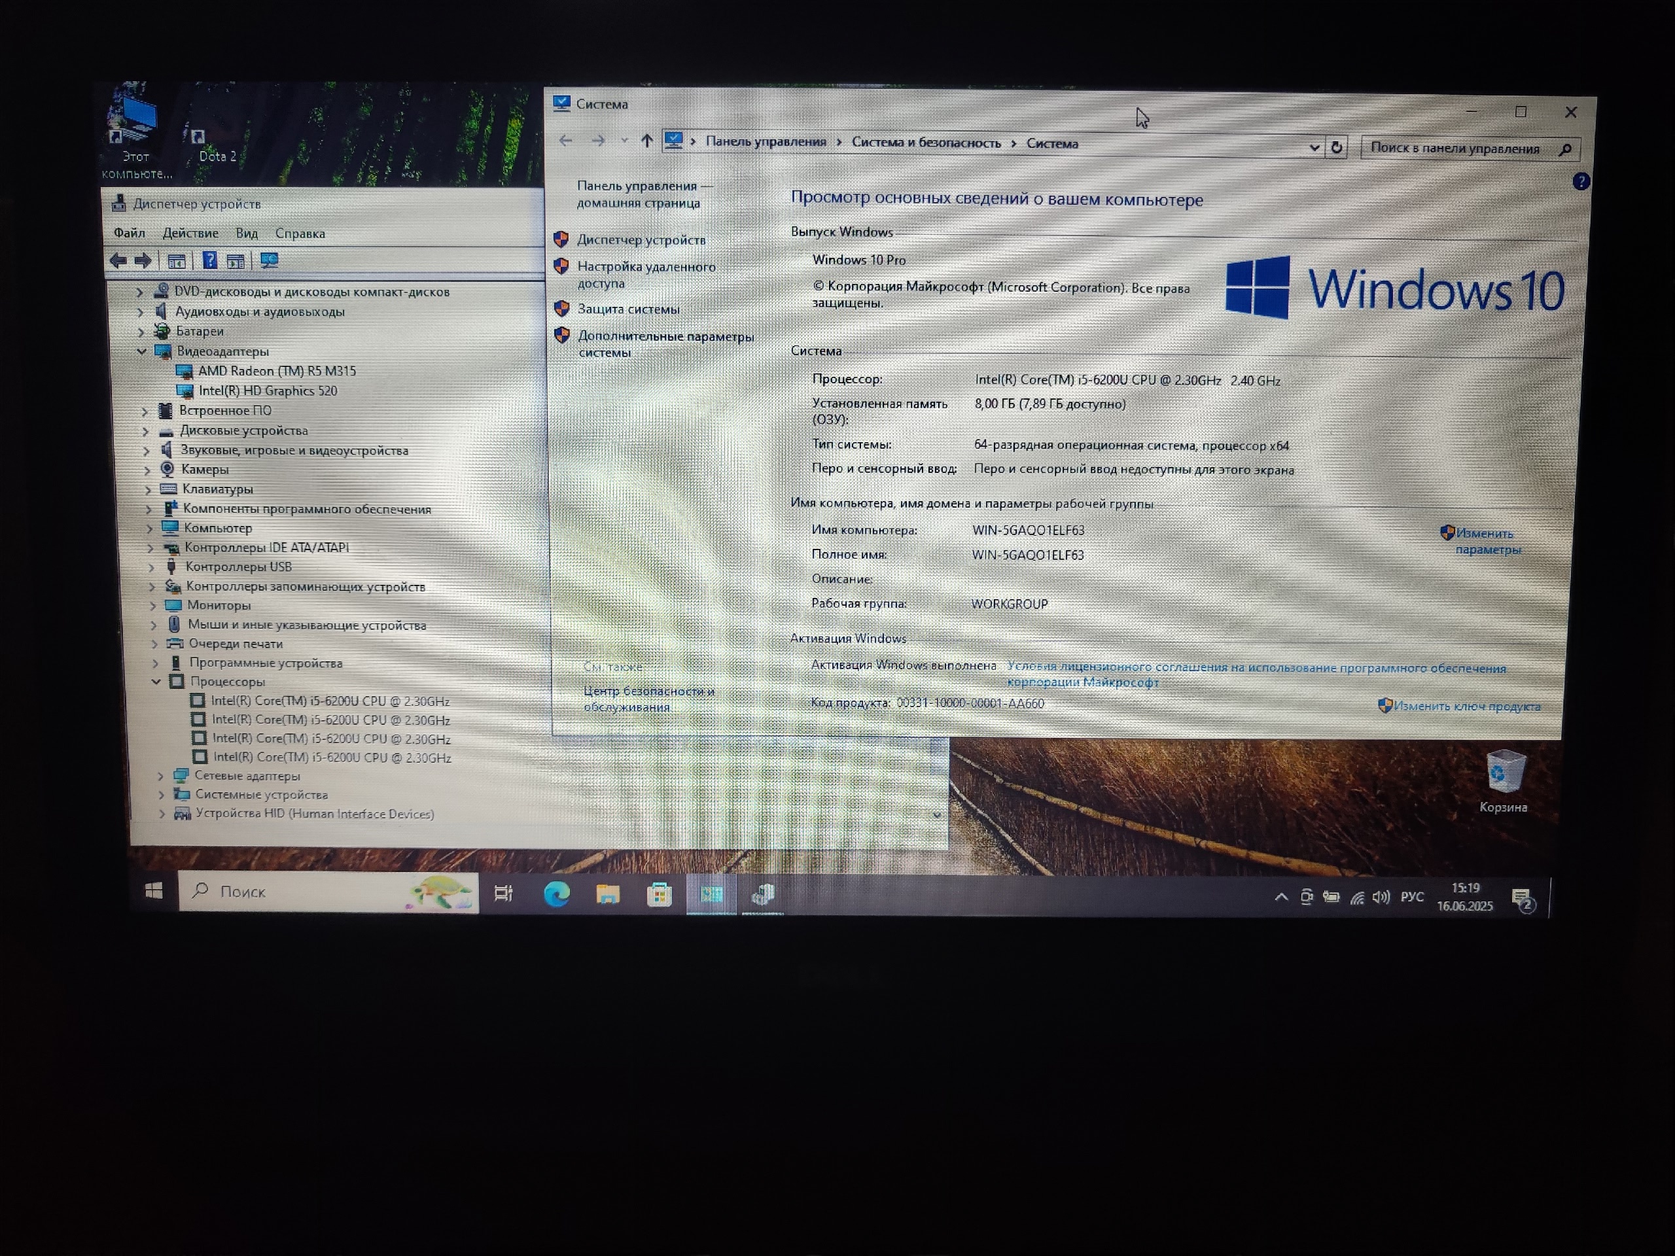Click the battery tray icon
Viewport: 1675px width, 1256px height.
pyautogui.click(x=1330, y=897)
